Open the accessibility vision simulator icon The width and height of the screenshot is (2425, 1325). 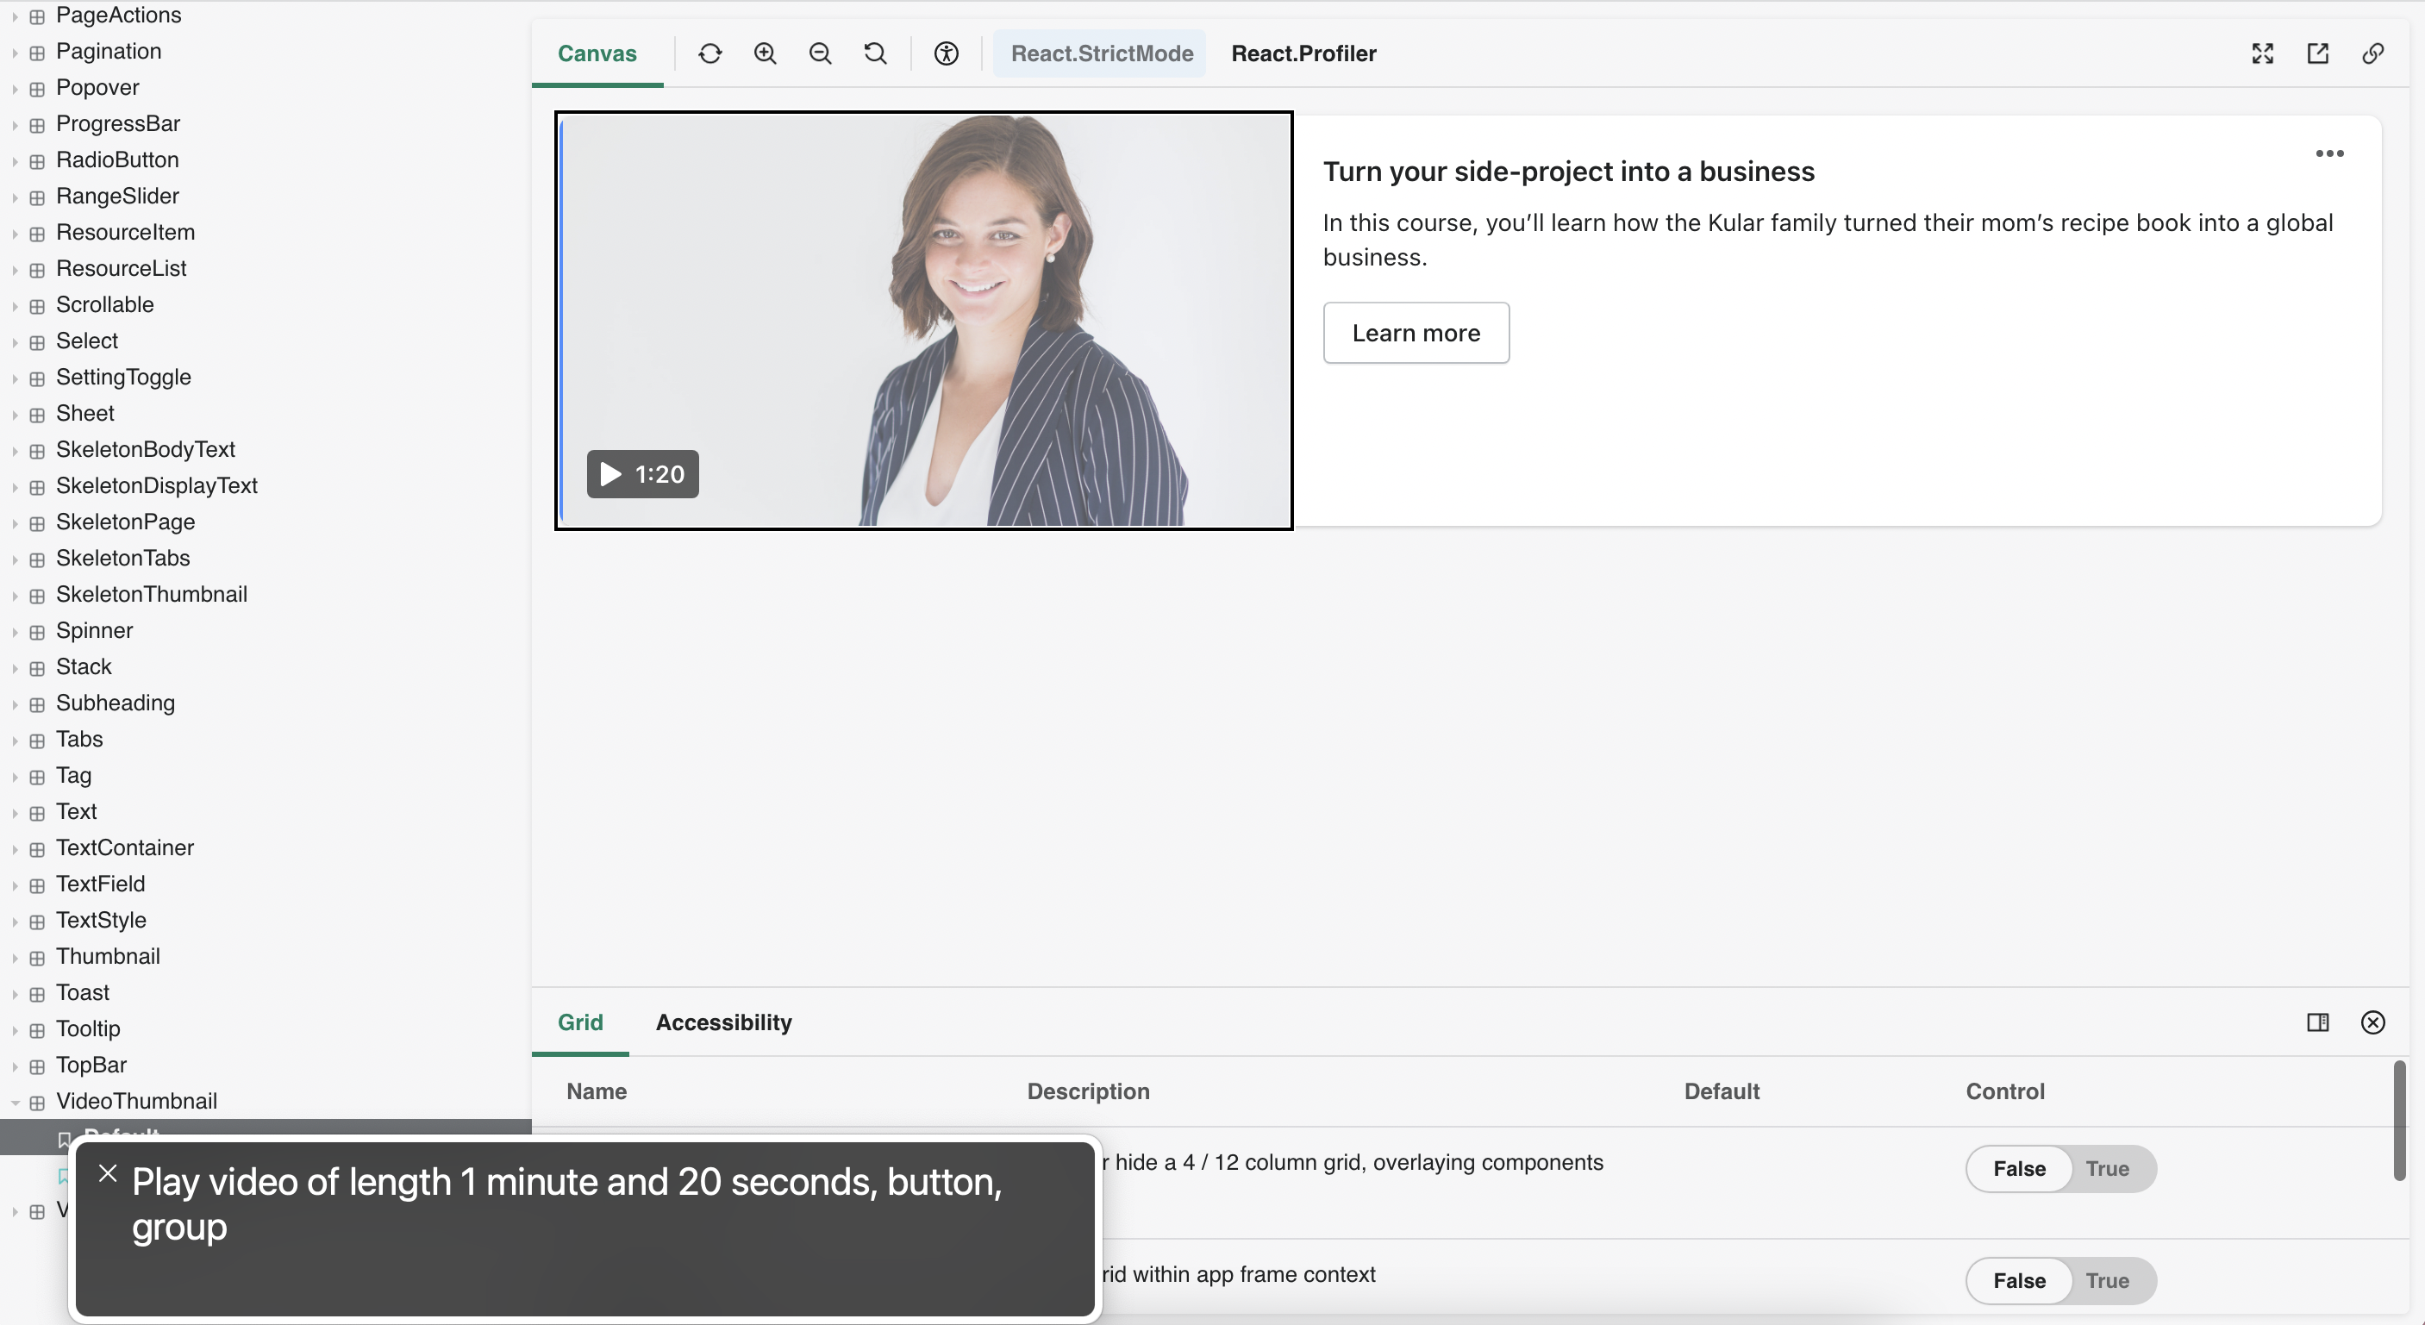pos(946,53)
